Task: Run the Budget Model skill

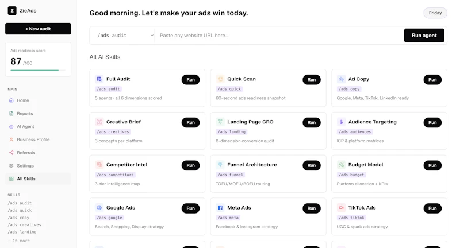Action: pos(432,165)
